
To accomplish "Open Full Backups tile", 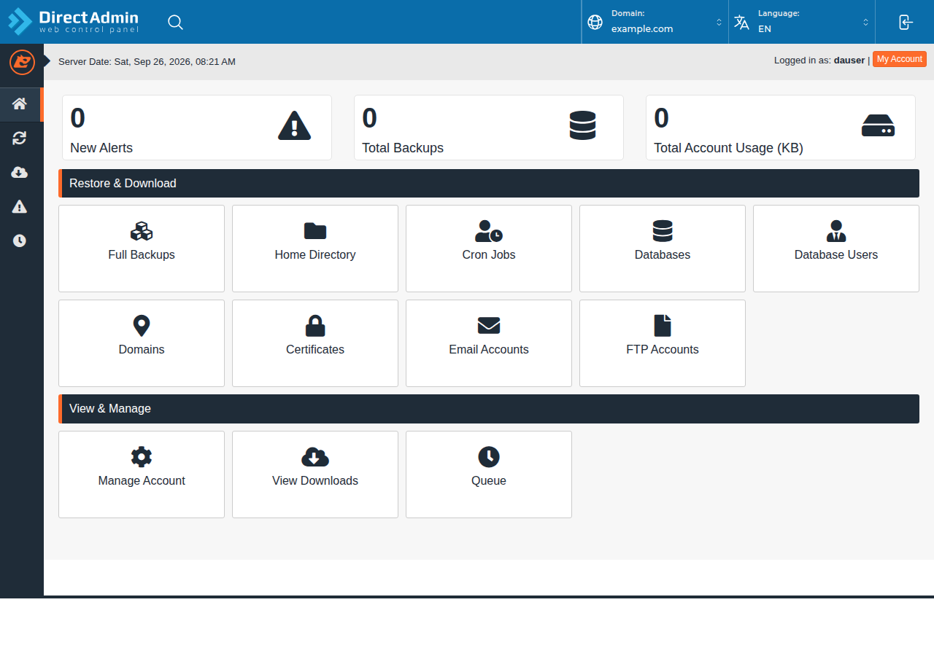I will 142,249.
